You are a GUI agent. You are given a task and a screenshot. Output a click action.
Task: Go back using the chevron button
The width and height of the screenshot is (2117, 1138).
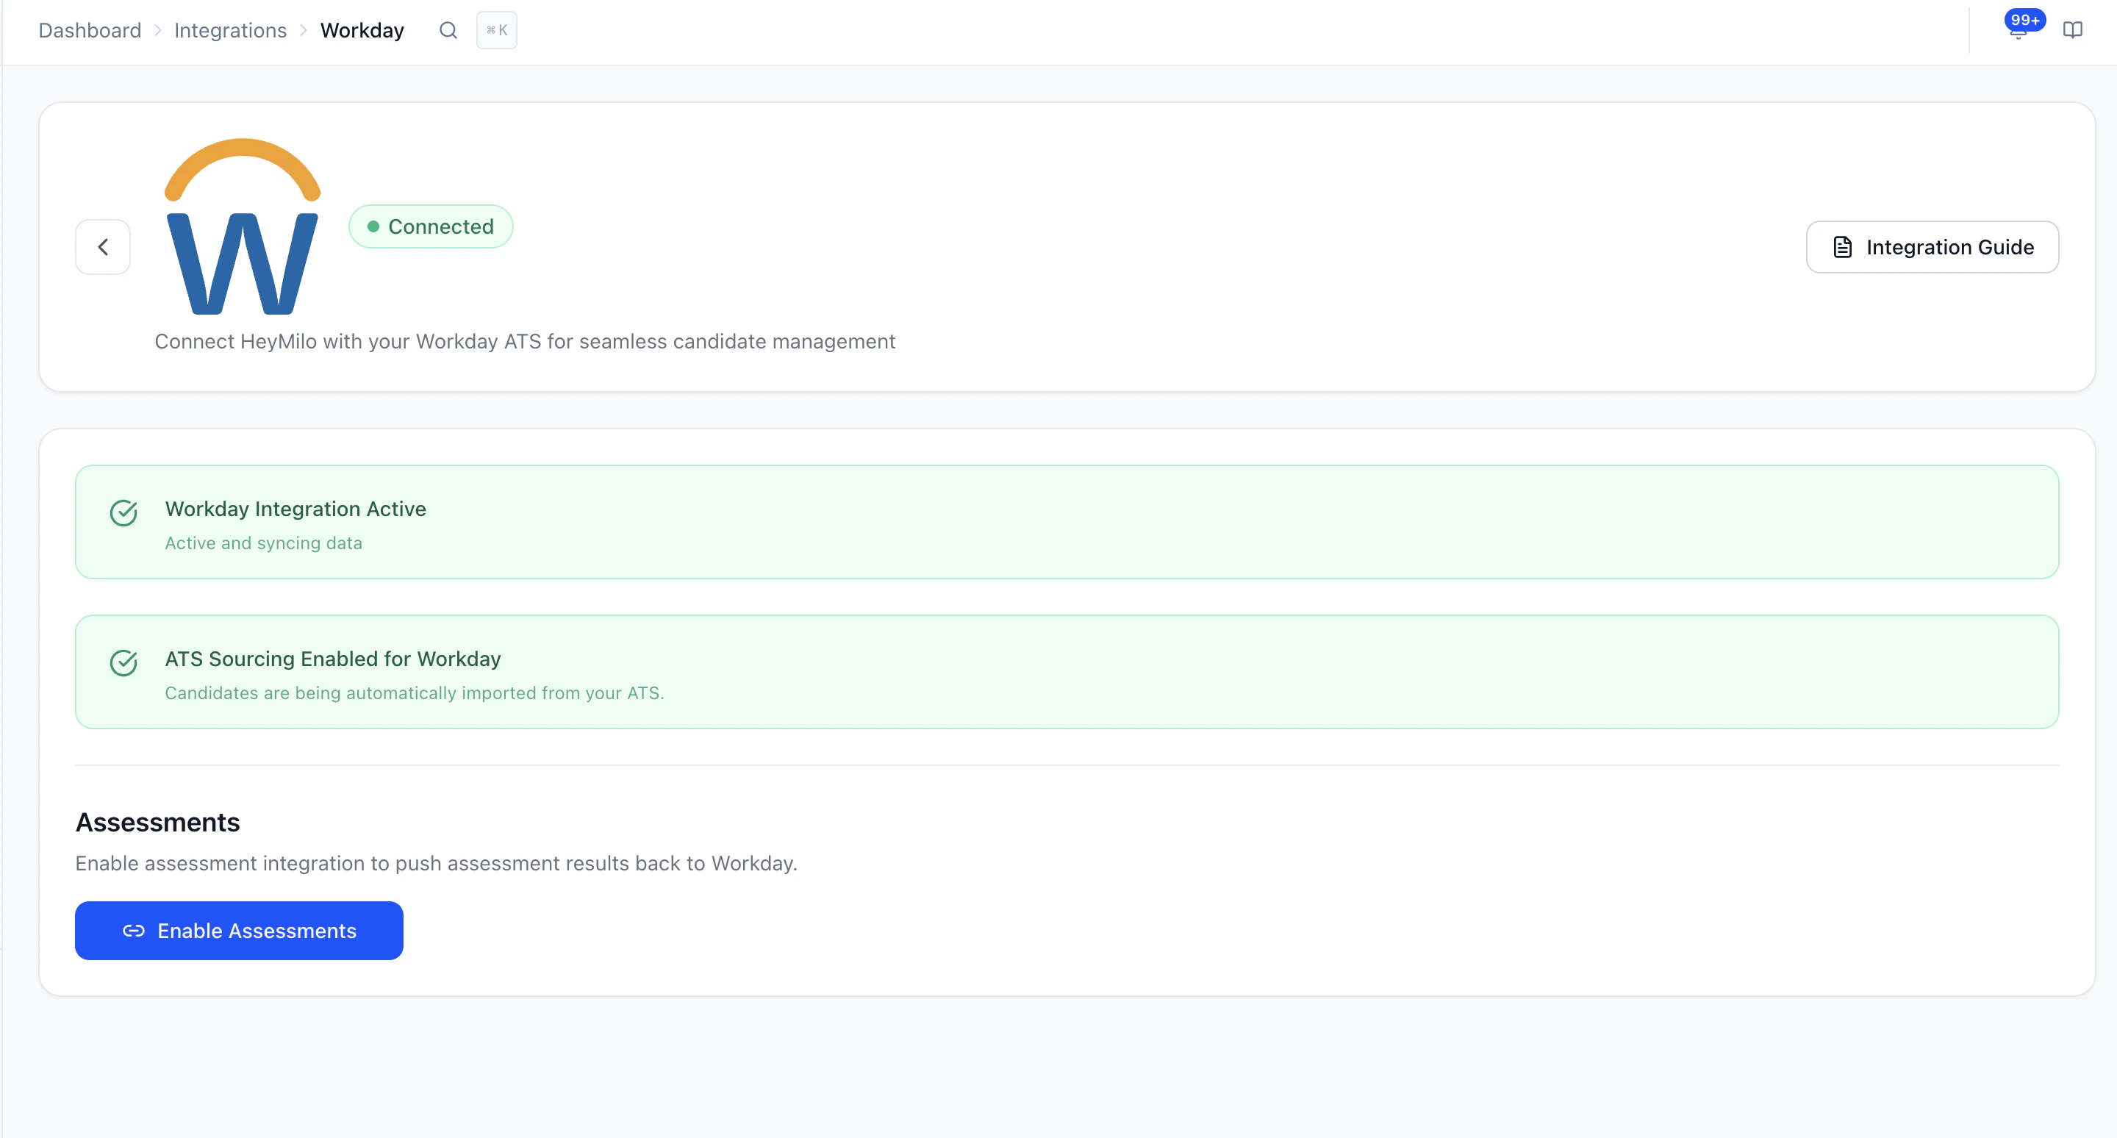(x=103, y=246)
